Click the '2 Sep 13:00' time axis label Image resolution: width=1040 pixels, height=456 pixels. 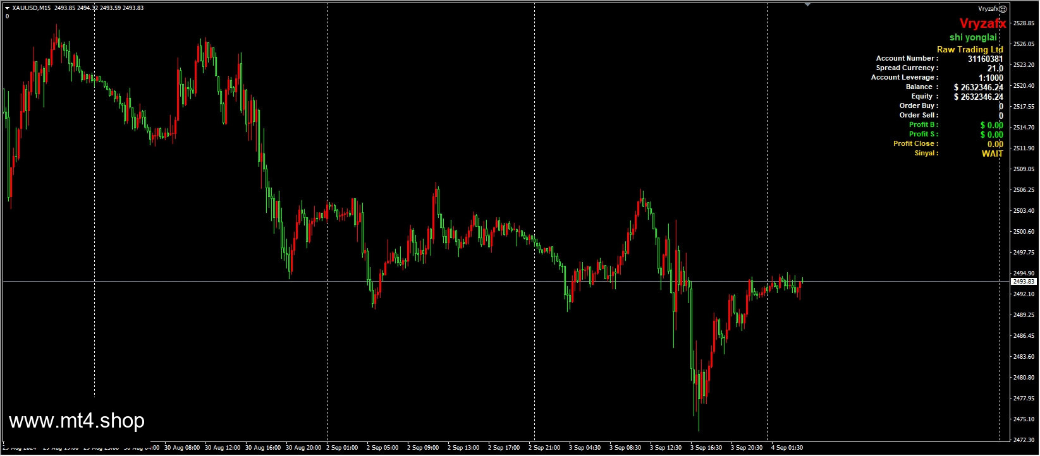pyautogui.click(x=463, y=448)
